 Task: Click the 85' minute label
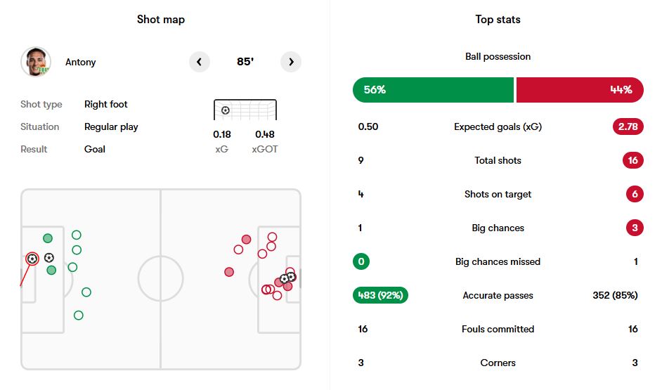pos(245,62)
